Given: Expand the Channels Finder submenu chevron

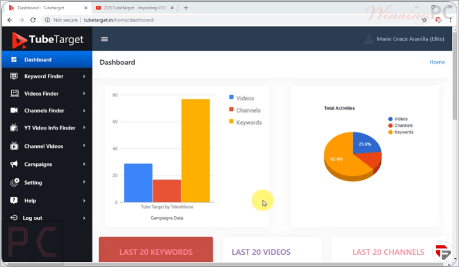Looking at the screenshot, I should coord(84,110).
